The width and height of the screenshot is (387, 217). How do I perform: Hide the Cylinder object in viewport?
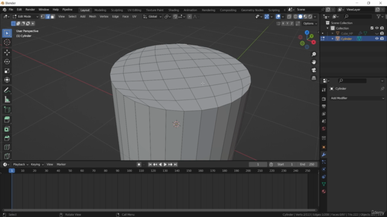(x=377, y=39)
